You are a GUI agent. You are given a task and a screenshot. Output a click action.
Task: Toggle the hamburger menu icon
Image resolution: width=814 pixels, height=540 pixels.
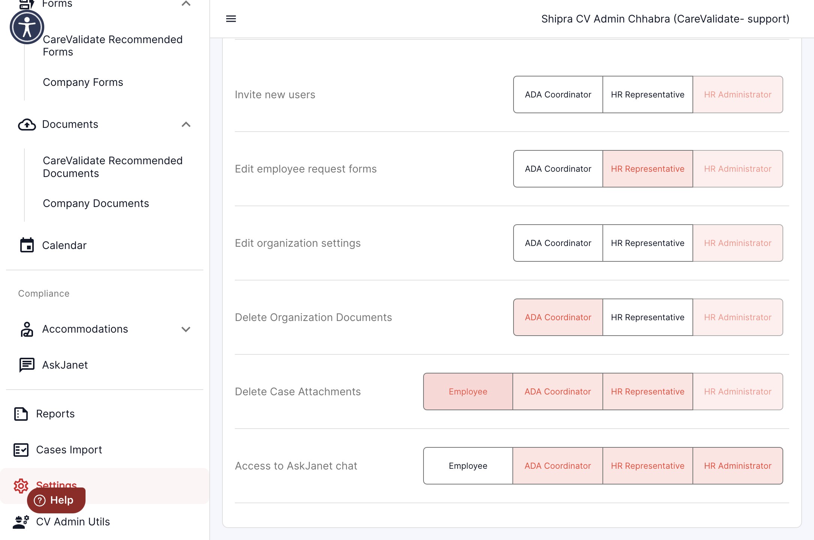point(231,19)
